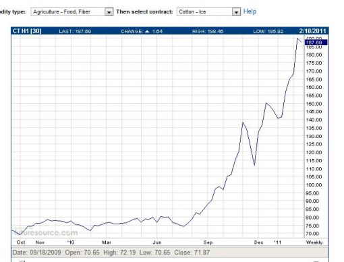Image resolution: width=344 pixels, height=262 pixels.
Task: Select the Dec label on the time axis
Action: click(258, 242)
